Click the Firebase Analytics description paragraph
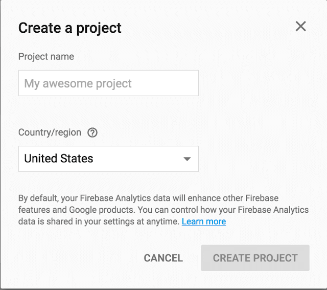 coord(163,210)
